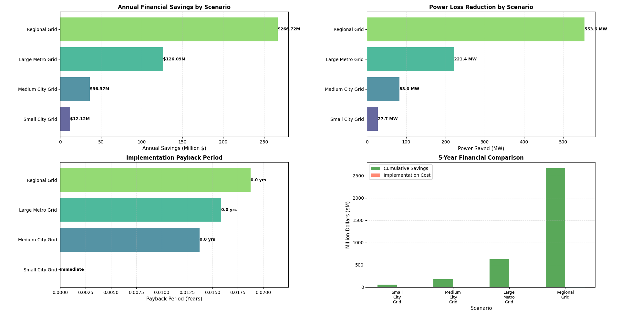This screenshot has width=620, height=315.
Task: Select the Immediate payback label
Action: (x=72, y=269)
